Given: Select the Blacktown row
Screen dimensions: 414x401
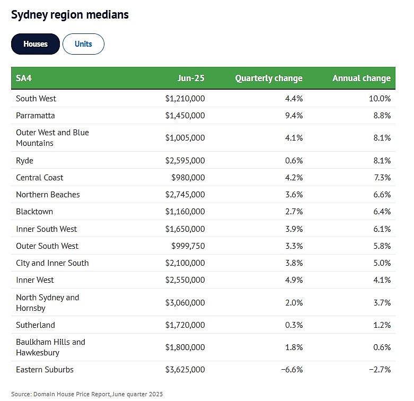Looking at the screenshot, I should point(204,212).
